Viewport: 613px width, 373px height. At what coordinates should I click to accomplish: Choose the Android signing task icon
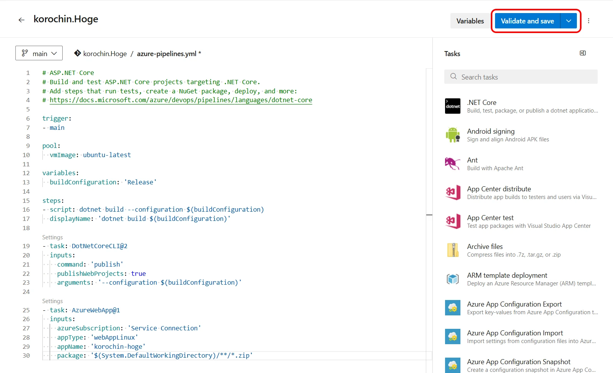(452, 135)
